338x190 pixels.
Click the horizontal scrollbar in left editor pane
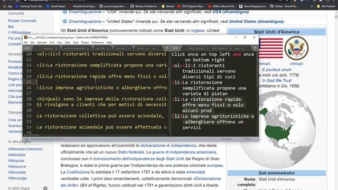[x=32, y=135]
